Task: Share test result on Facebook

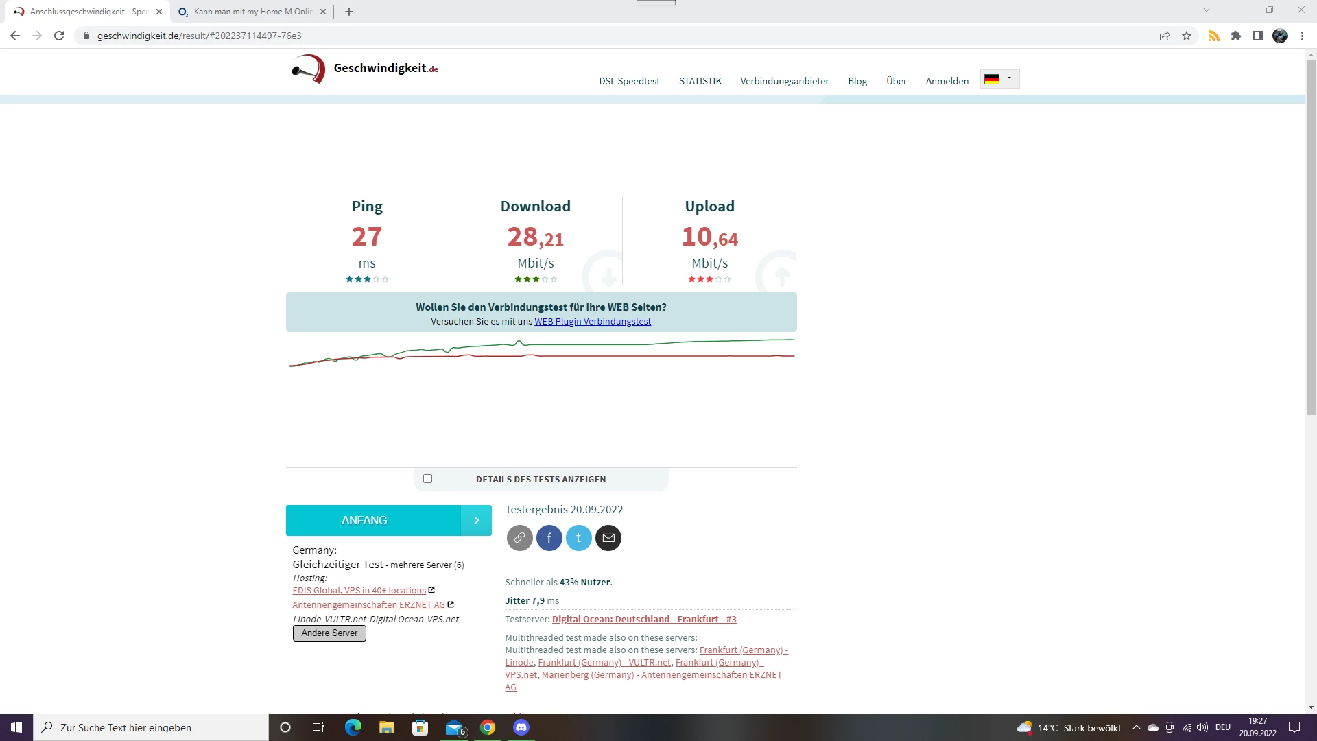Action: [549, 538]
